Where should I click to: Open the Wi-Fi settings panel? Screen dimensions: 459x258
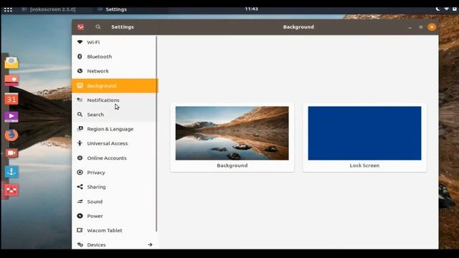(x=114, y=42)
